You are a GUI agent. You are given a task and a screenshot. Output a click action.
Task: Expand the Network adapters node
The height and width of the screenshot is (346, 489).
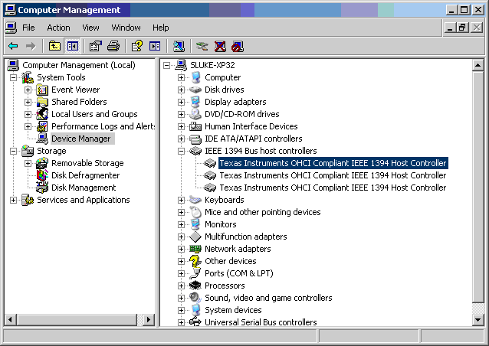click(182, 249)
